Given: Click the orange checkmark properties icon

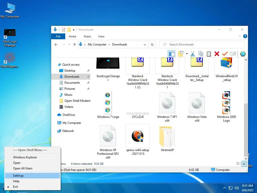Looking at the screenshot, I should click(225, 54).
